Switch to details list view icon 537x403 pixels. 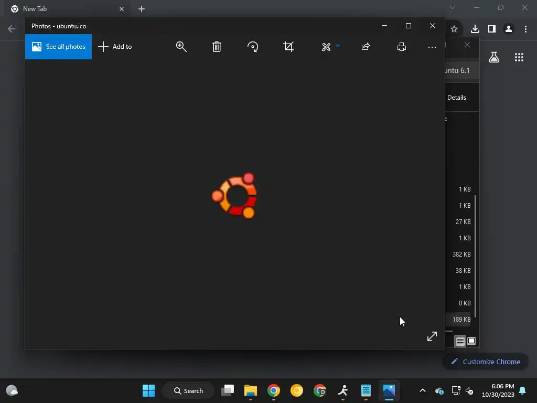point(460,341)
